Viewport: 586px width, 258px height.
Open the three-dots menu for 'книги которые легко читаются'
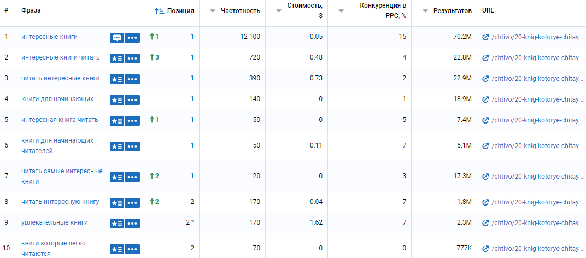pyautogui.click(x=132, y=249)
